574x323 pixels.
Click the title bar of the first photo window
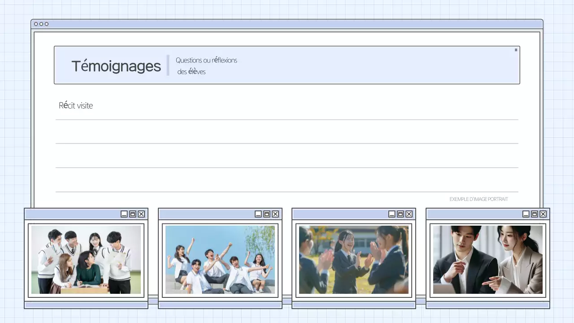(72, 214)
